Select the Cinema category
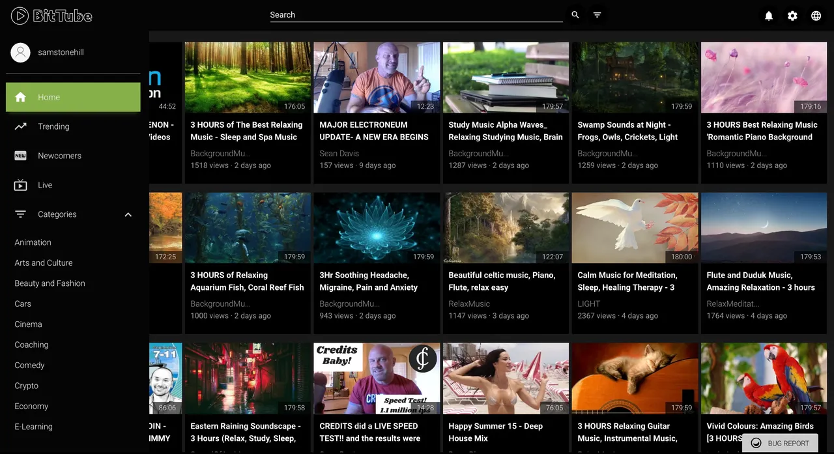The width and height of the screenshot is (834, 454). click(28, 324)
